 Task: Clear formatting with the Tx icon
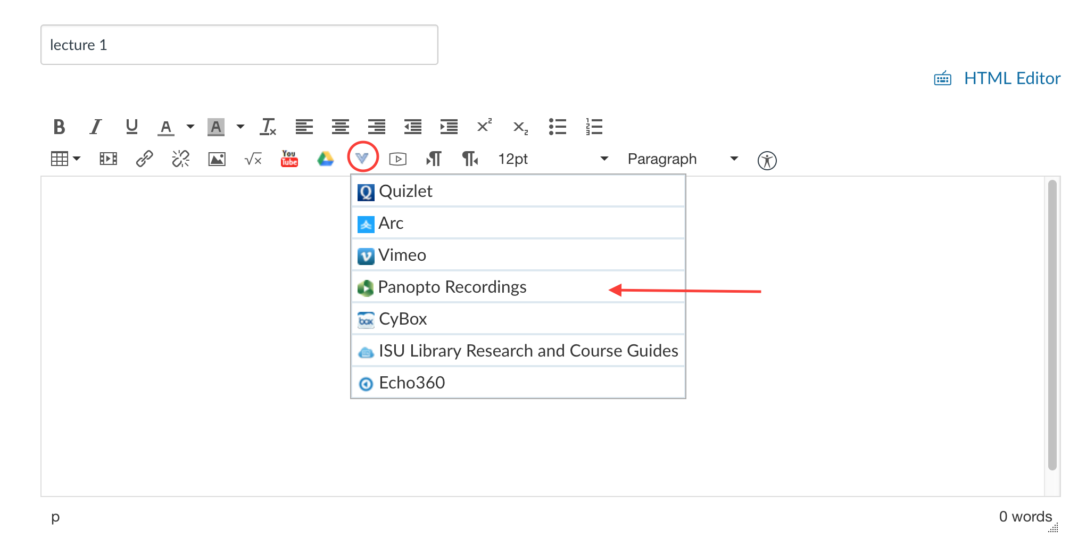click(268, 127)
